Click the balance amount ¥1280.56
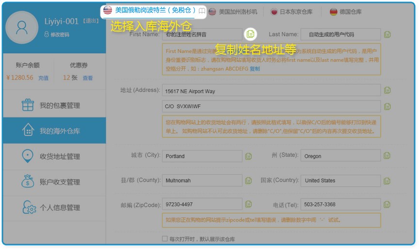This screenshot has width=420, height=249. [20, 78]
